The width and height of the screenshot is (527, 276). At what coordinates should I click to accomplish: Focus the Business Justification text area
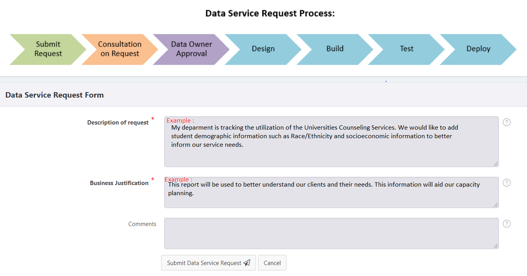click(332, 192)
